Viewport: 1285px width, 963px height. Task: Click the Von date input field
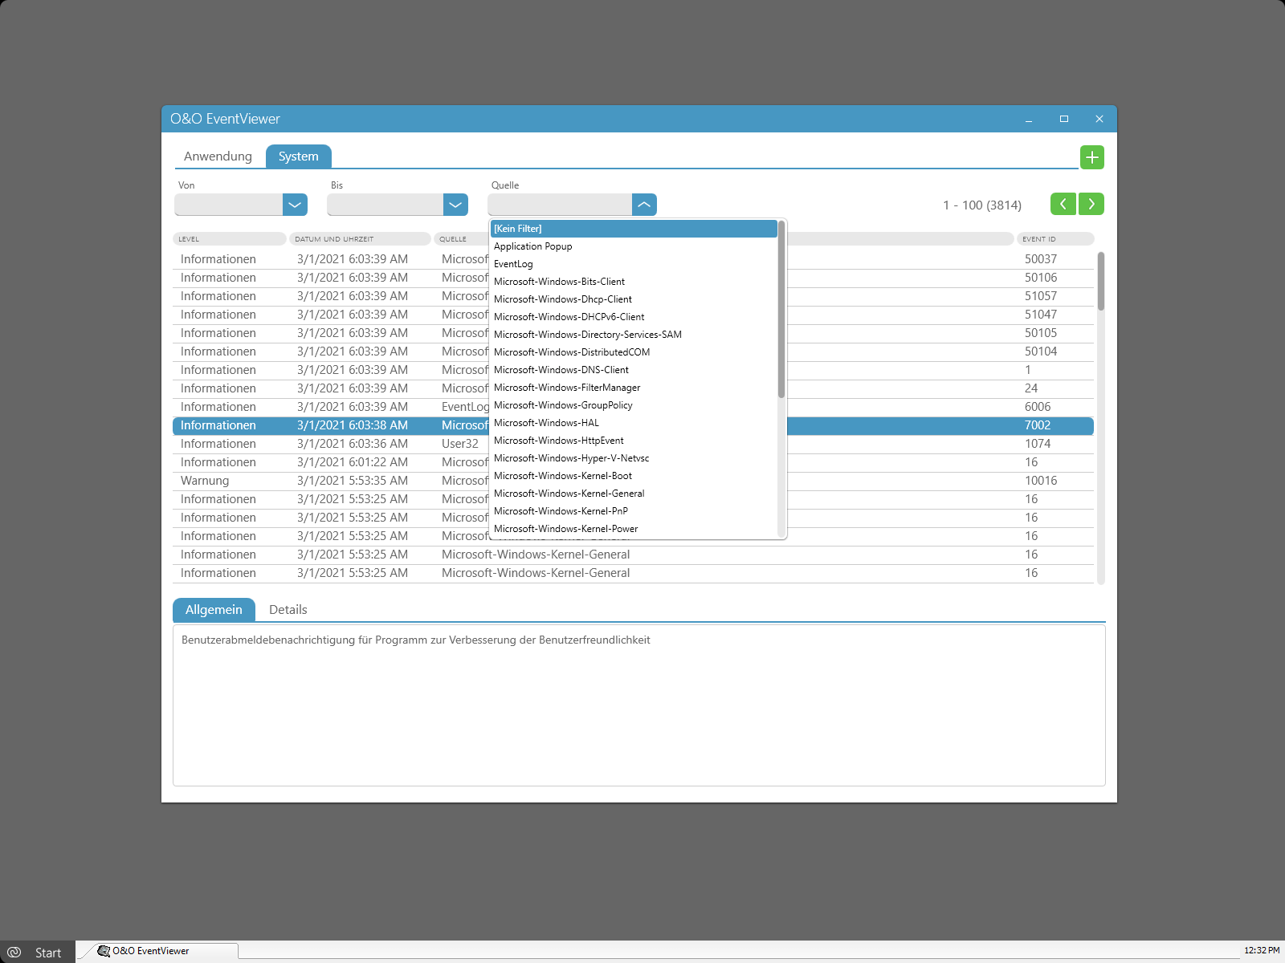pyautogui.click(x=229, y=205)
